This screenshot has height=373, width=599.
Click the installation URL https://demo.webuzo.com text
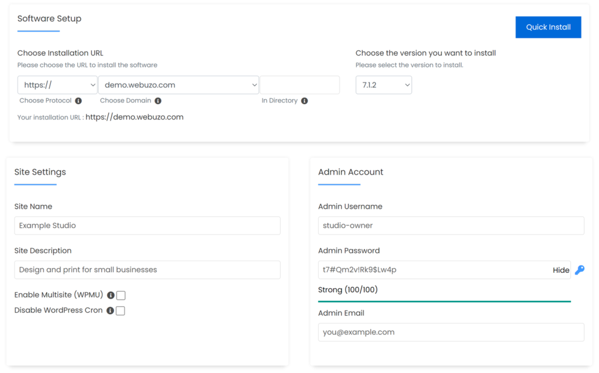click(x=135, y=117)
